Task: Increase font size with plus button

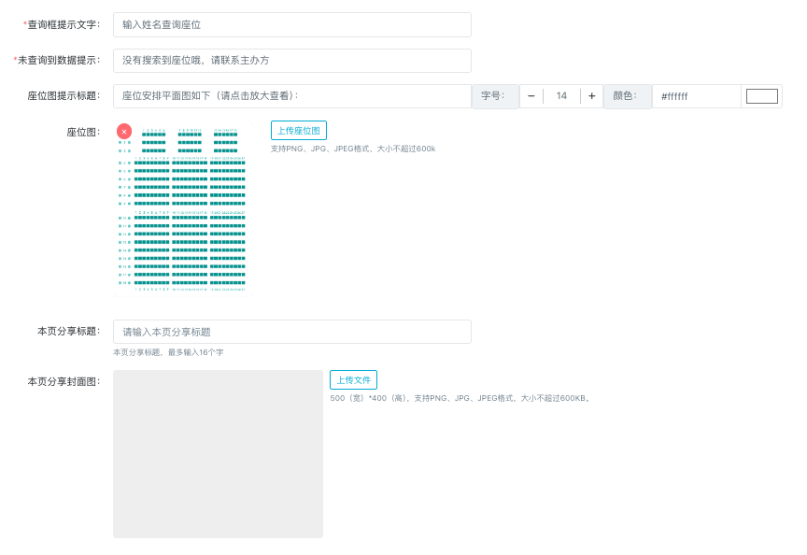Action: (591, 96)
